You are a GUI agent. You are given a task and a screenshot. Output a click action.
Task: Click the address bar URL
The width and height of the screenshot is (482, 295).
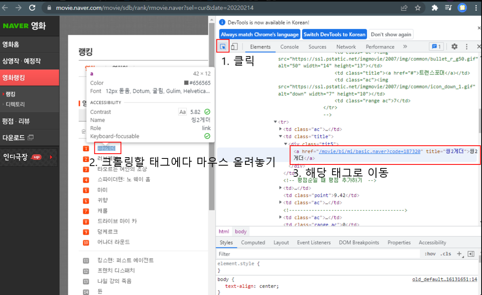[154, 8]
